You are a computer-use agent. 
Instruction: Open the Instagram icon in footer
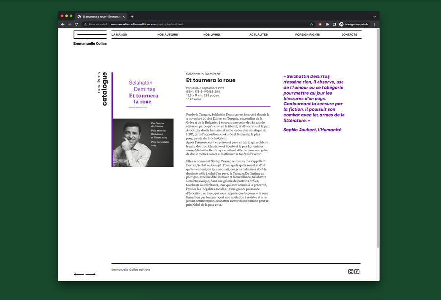(351, 271)
